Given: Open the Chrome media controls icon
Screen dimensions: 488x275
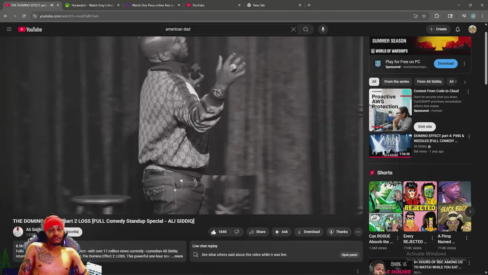Looking at the screenshot, I should 464,16.
